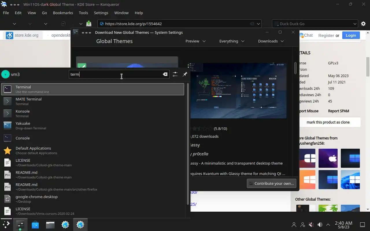370x231 pixels.
Task: Click the Report SPAM link
Action: click(x=338, y=111)
